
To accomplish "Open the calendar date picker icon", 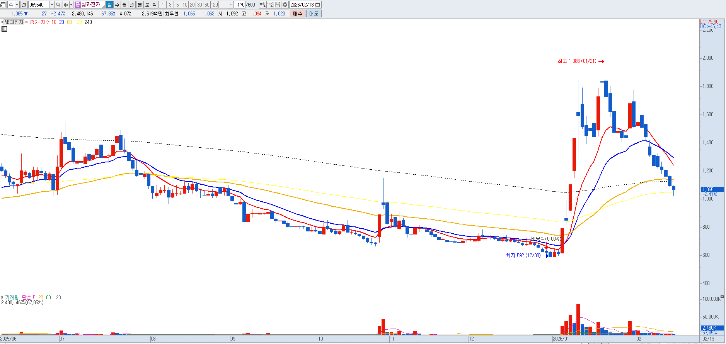I will pos(318,5).
